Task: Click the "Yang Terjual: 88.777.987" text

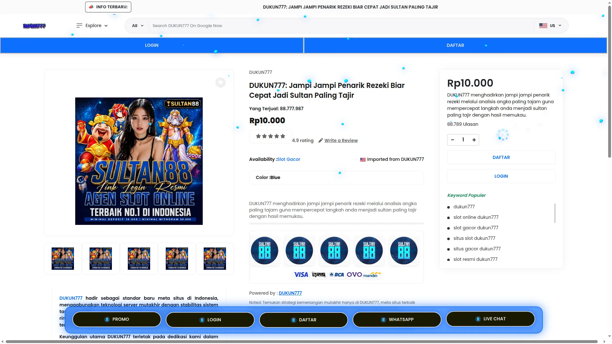Action: pos(276,109)
